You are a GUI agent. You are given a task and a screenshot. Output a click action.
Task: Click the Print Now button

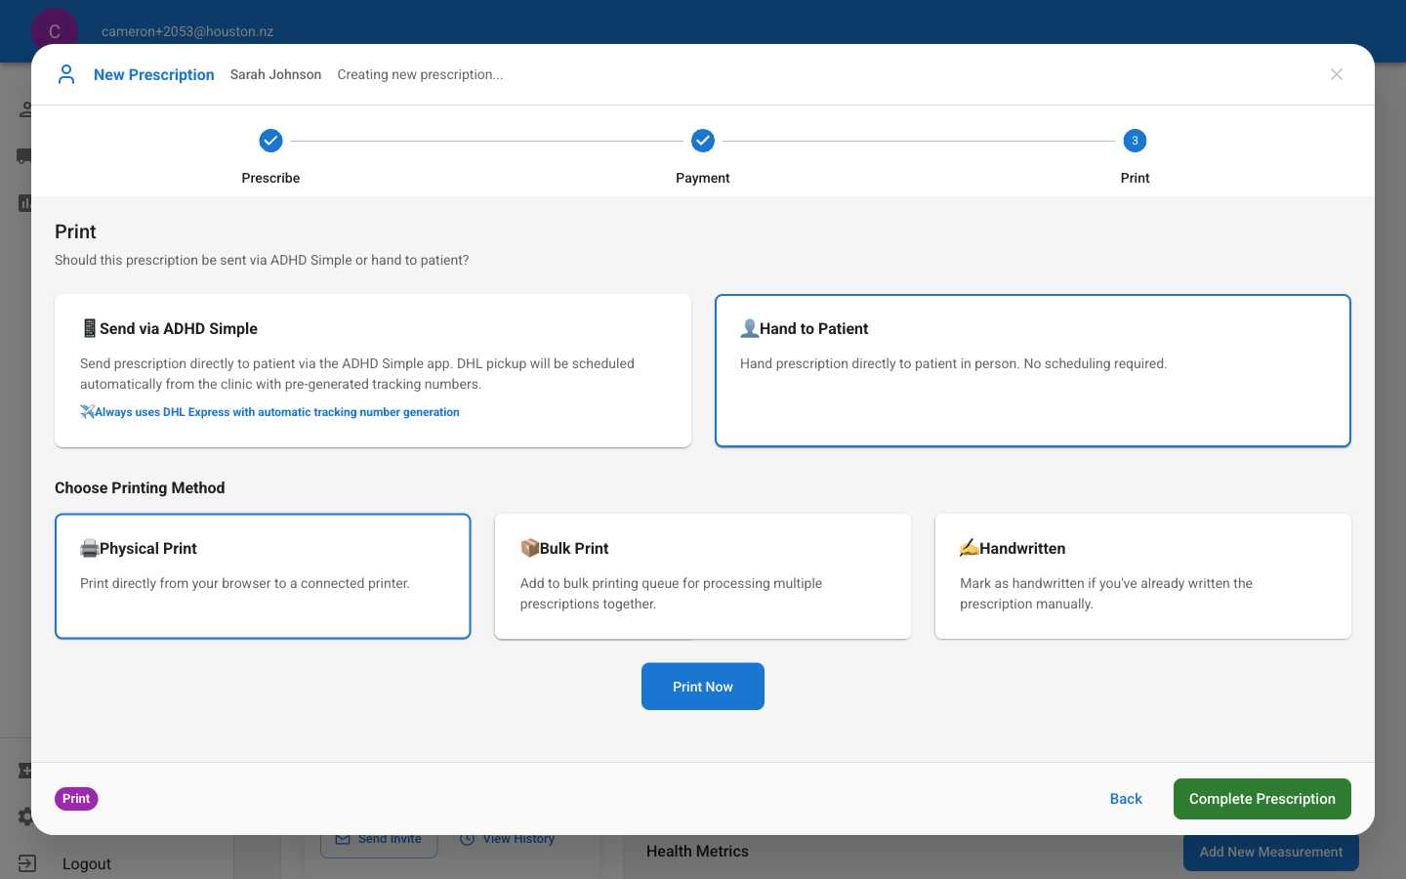point(703,687)
